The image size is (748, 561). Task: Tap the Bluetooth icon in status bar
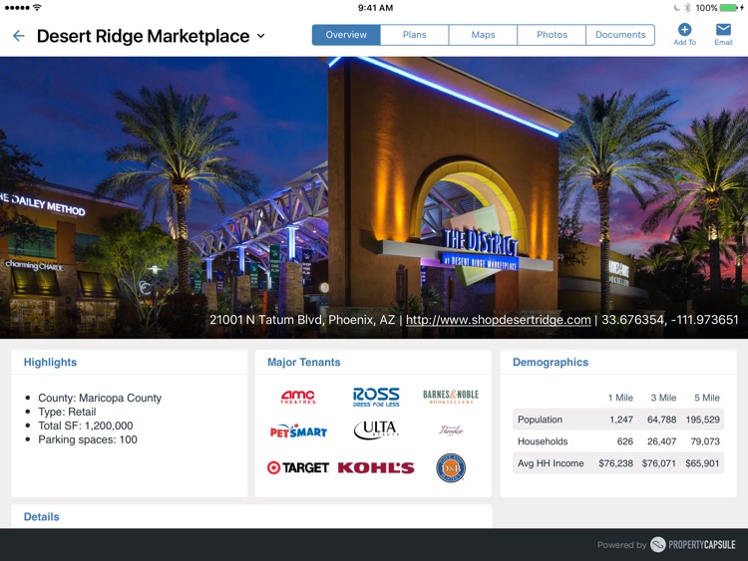pos(687,8)
